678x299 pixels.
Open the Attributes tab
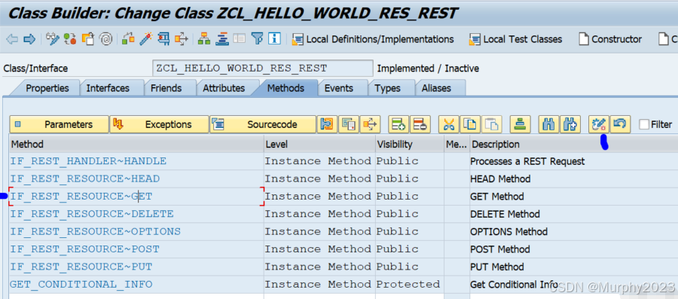(224, 88)
